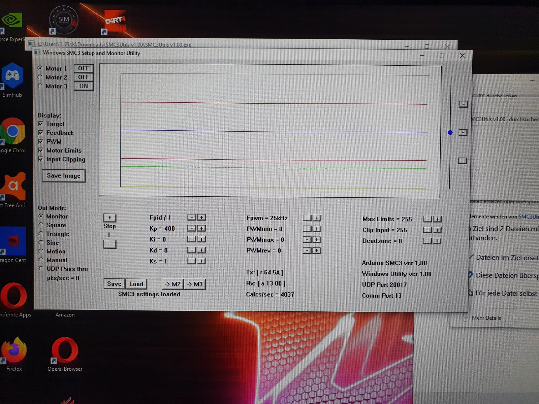Increase the Fpwm frequency

click(317, 218)
